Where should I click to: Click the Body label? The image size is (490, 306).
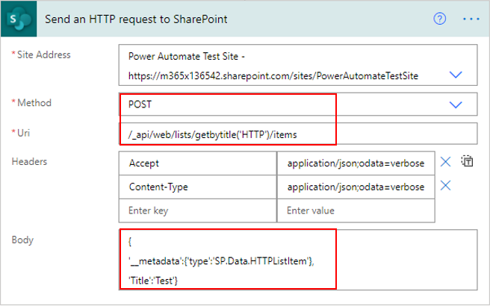pyautogui.click(x=22, y=240)
